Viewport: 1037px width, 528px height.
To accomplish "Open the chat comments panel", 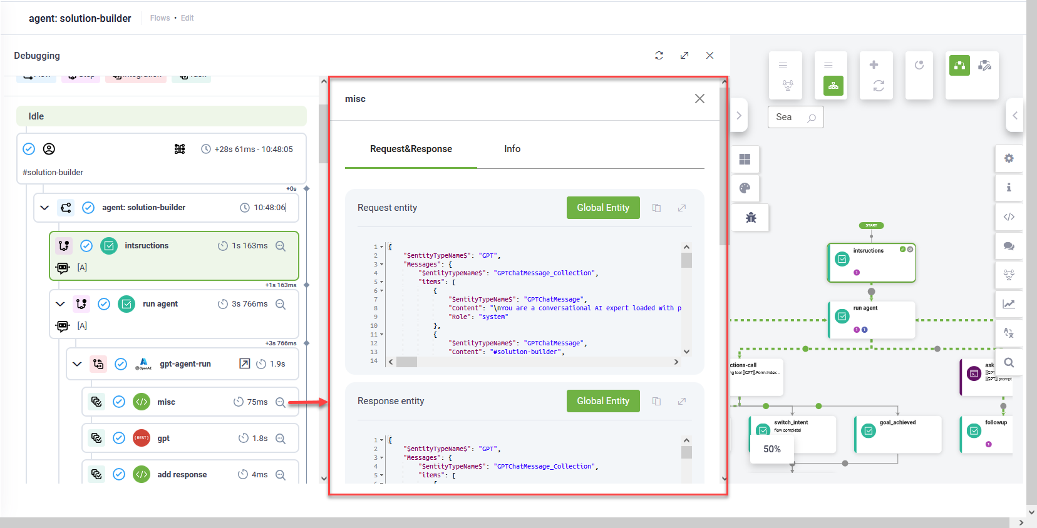I will pyautogui.click(x=1009, y=246).
